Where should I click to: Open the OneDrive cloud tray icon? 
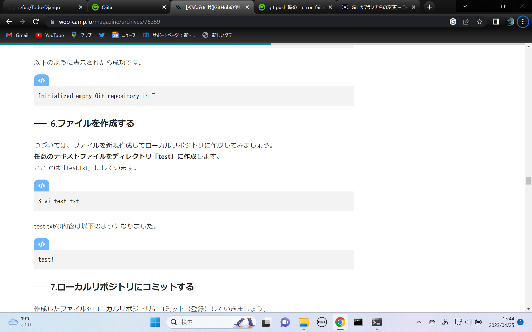point(432,322)
